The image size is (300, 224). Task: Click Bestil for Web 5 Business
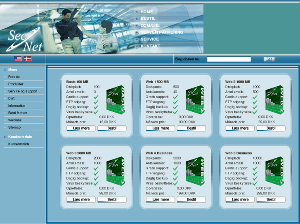click(271, 200)
